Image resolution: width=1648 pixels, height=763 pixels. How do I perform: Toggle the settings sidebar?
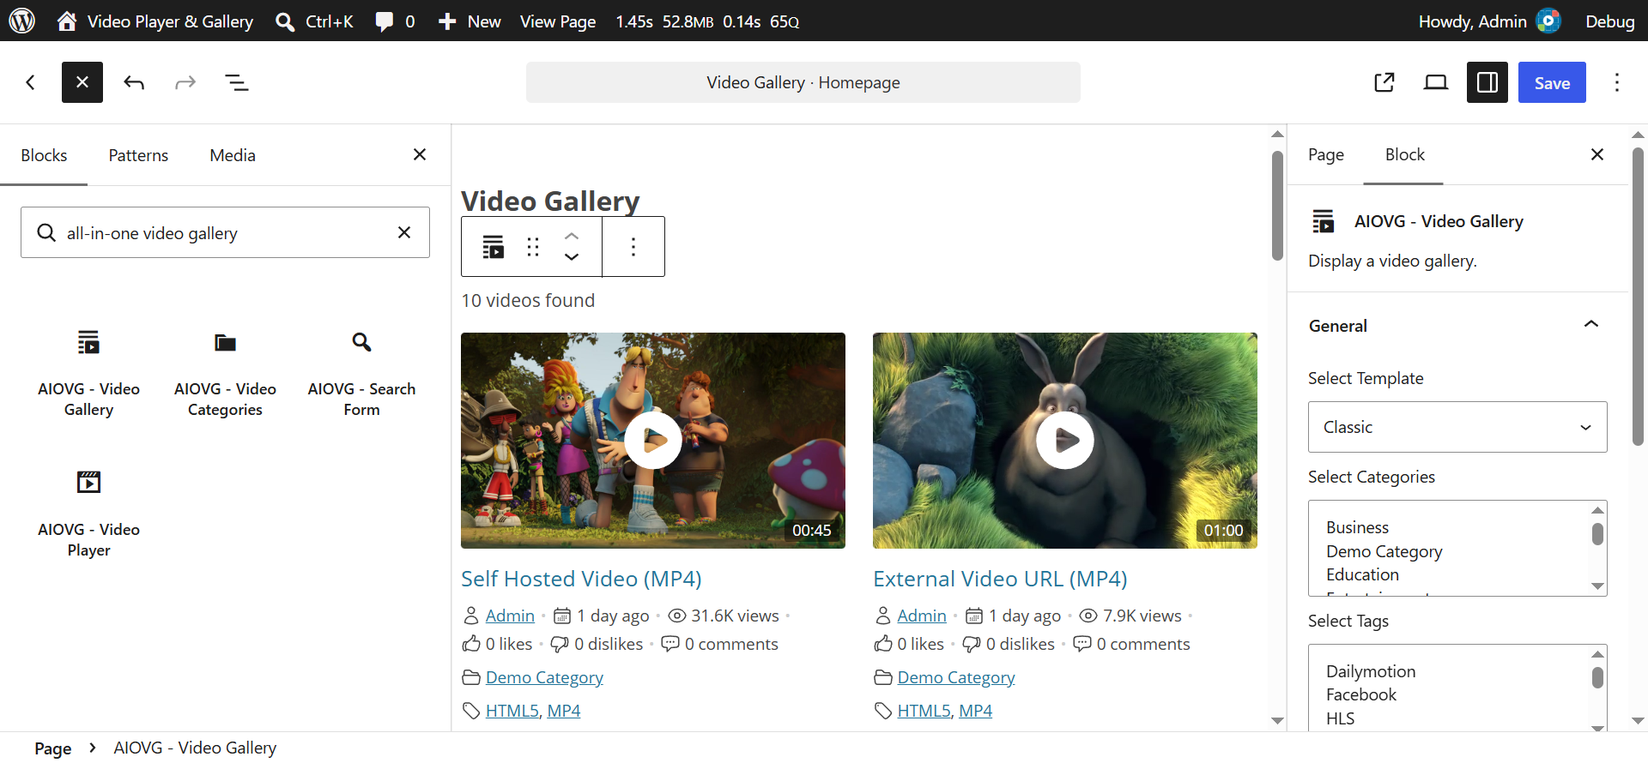click(x=1487, y=82)
